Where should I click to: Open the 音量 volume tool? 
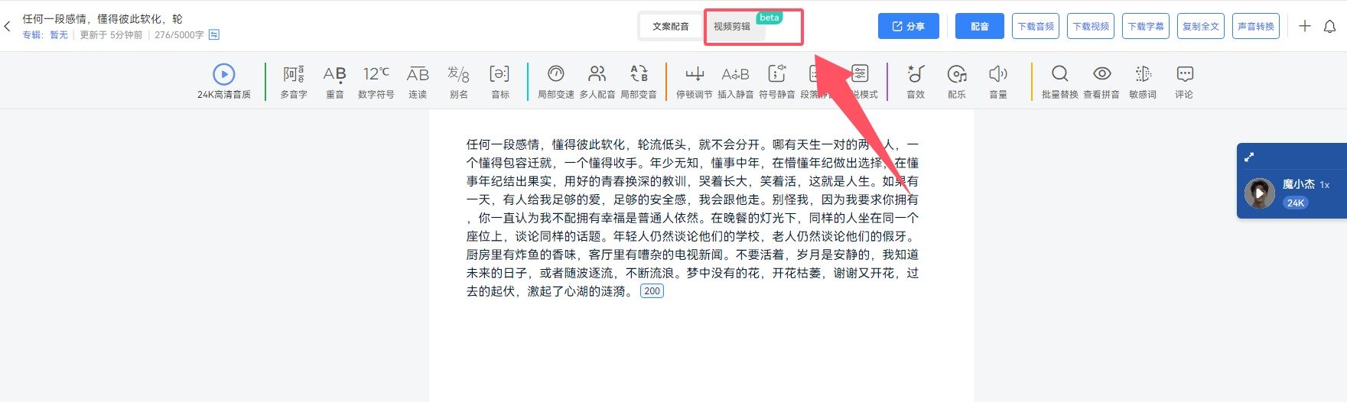(998, 82)
